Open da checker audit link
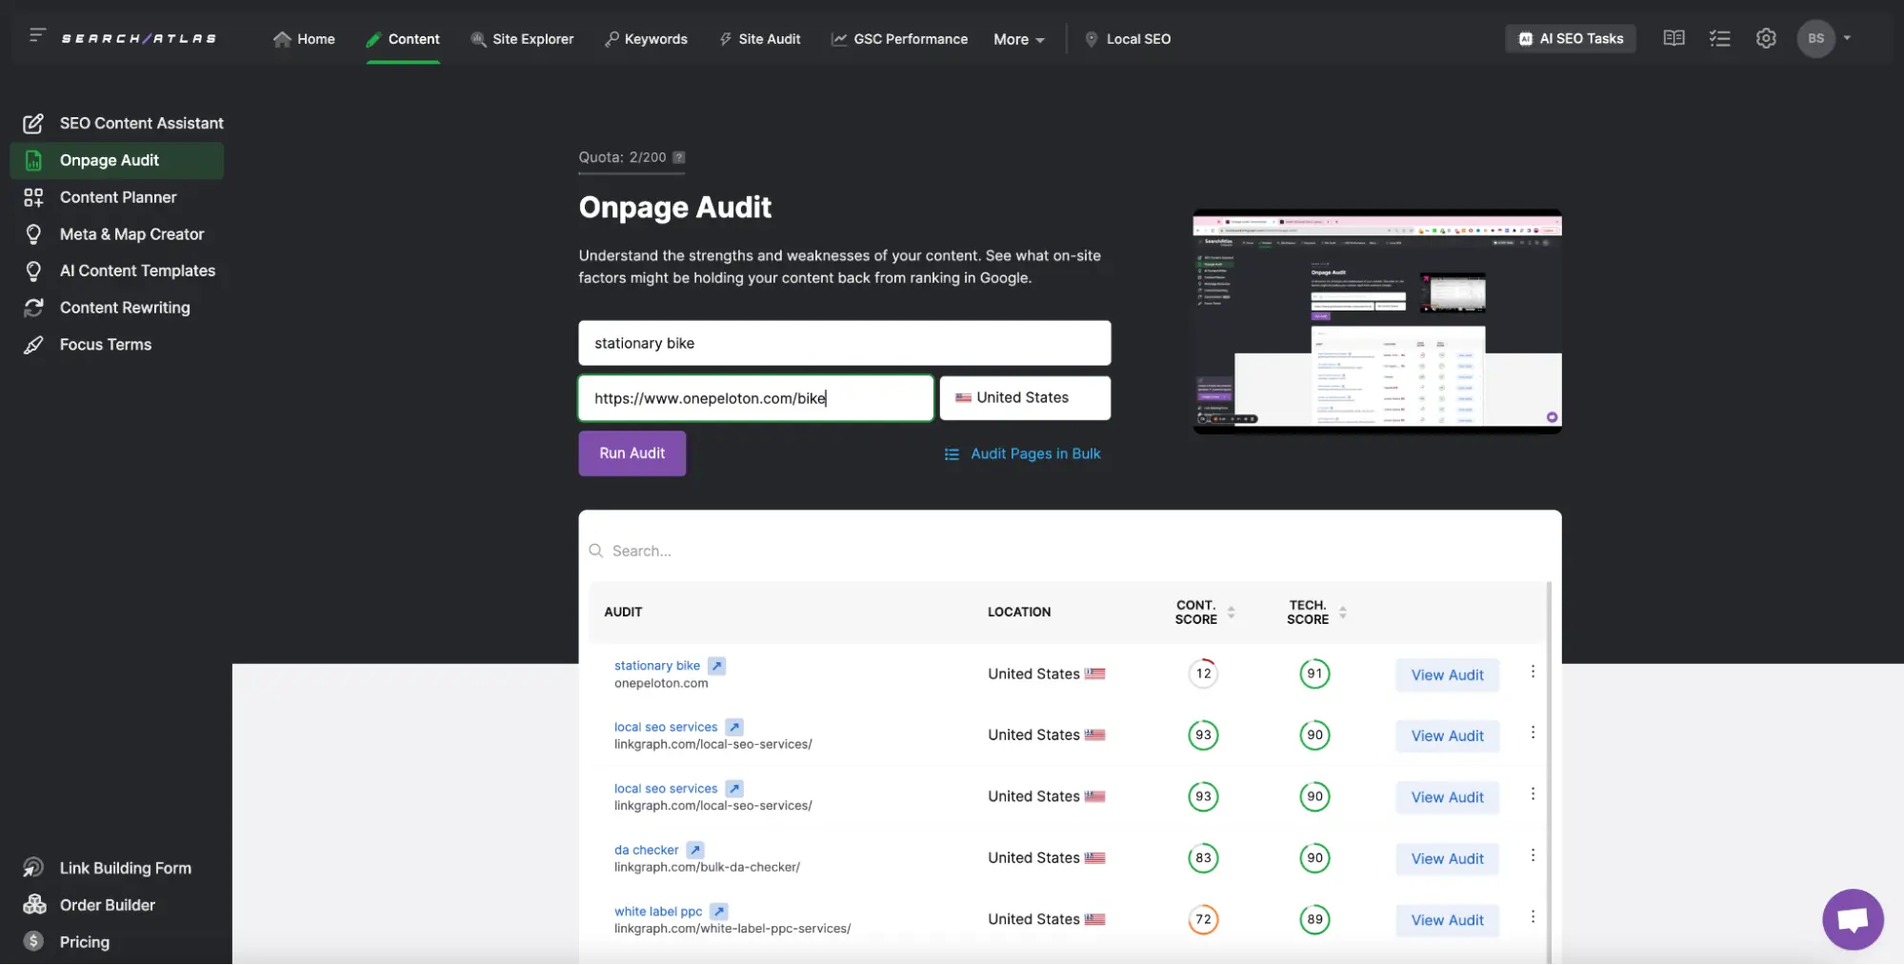The image size is (1904, 965). 646,850
